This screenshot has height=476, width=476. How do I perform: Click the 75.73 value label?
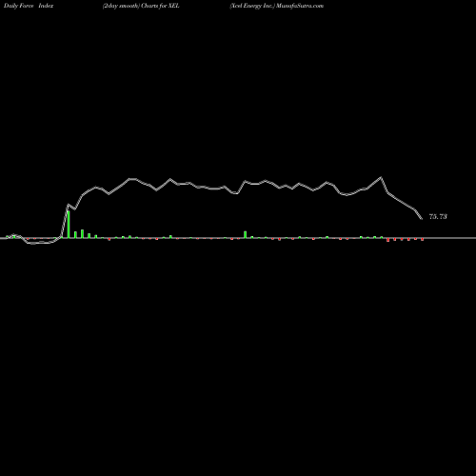(438, 216)
